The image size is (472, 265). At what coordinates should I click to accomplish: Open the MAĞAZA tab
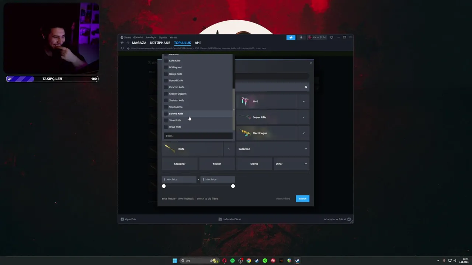pos(139,43)
